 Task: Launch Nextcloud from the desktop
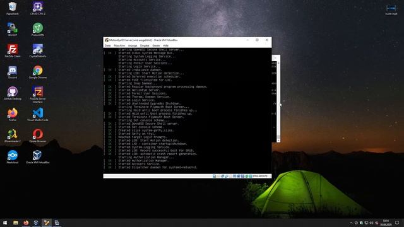(x=13, y=157)
